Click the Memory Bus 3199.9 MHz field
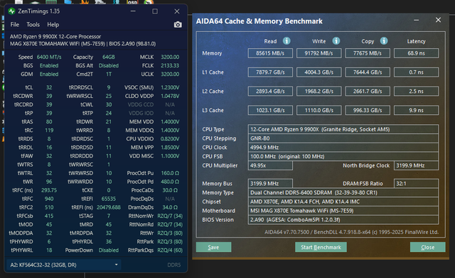 click(x=270, y=183)
